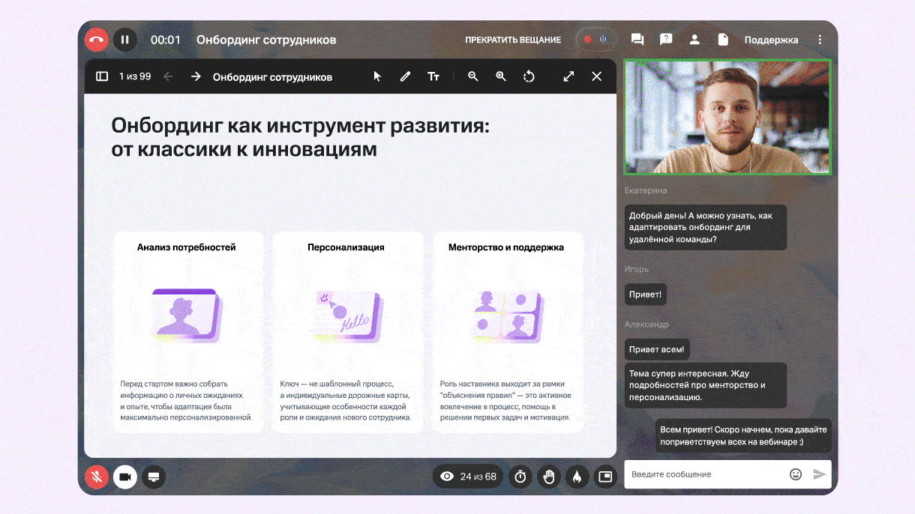
Task: Unmute the microphone
Action: point(96,477)
